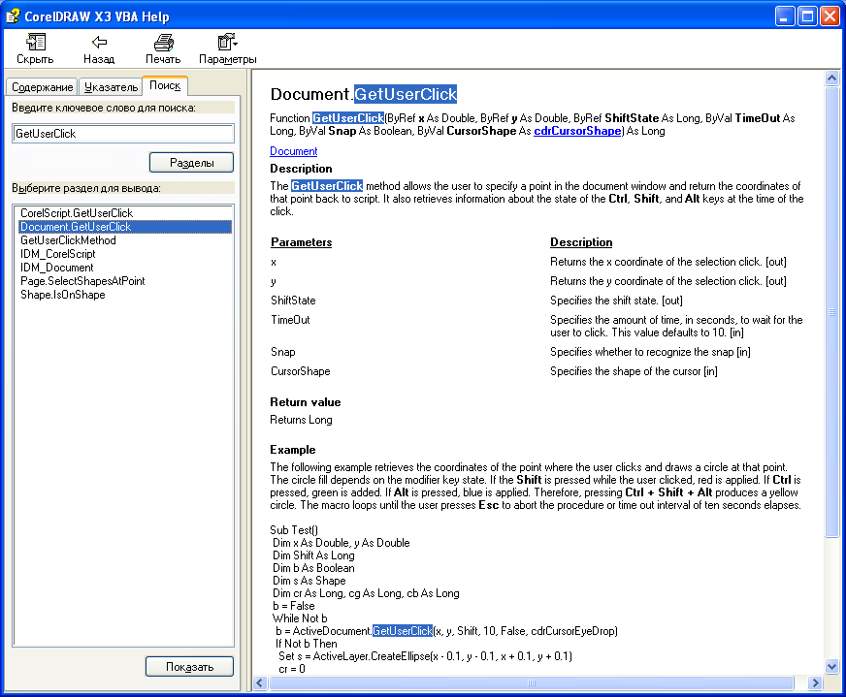Open the cdrCursorShape link
Screen dimensions: 846x697
point(577,131)
